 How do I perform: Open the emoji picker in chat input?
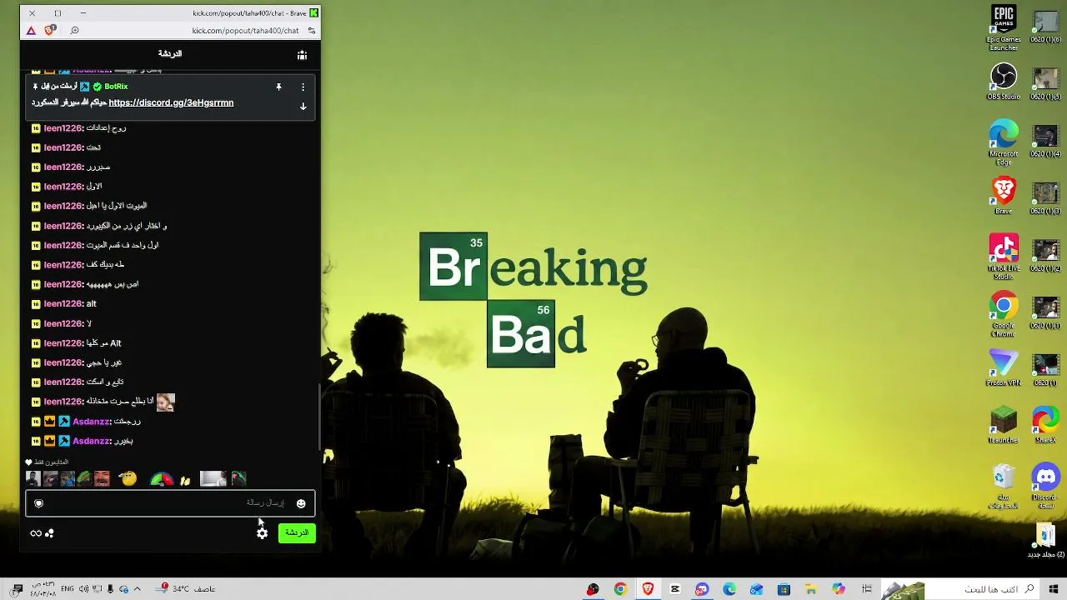tap(301, 503)
